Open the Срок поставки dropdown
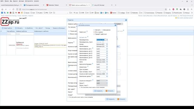 [107, 69]
